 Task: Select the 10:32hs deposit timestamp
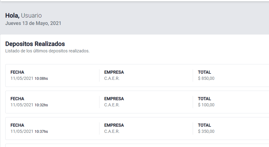point(41,105)
